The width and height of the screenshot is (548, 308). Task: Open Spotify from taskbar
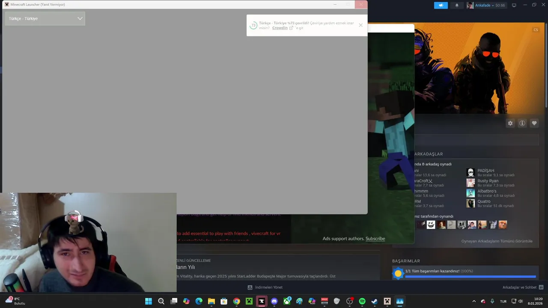[x=362, y=301]
